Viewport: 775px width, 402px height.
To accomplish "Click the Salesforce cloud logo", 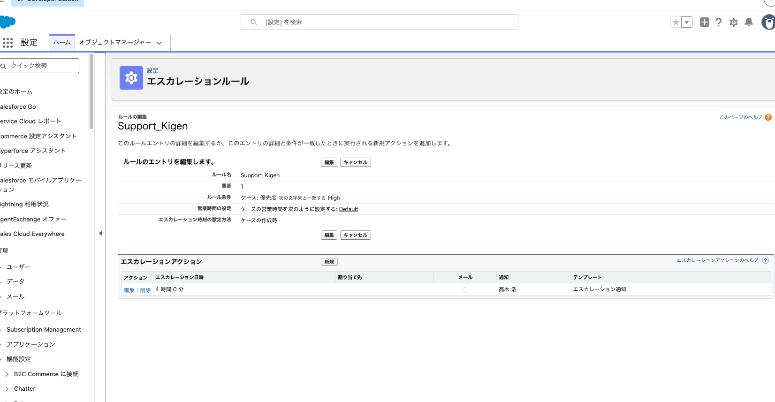I will coord(8,22).
